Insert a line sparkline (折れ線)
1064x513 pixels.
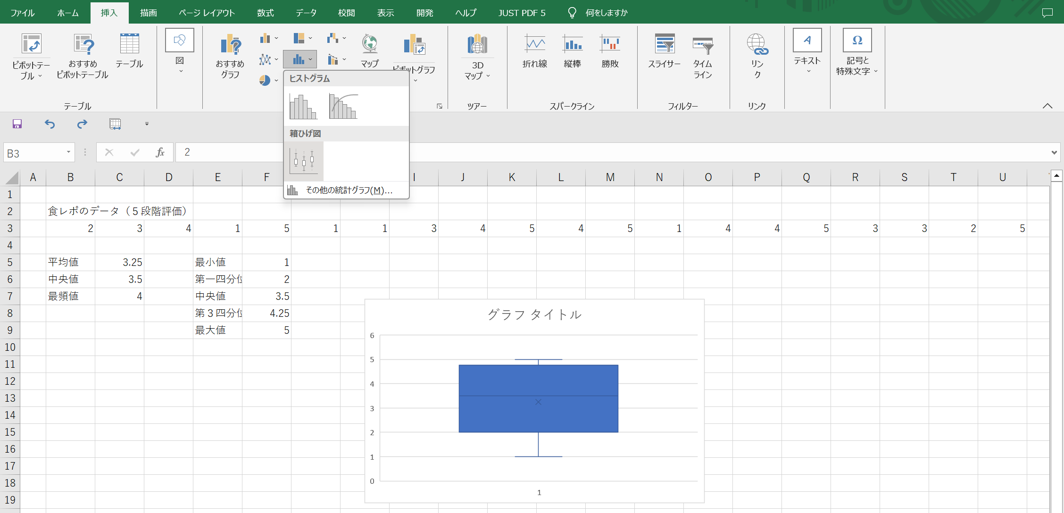point(535,50)
